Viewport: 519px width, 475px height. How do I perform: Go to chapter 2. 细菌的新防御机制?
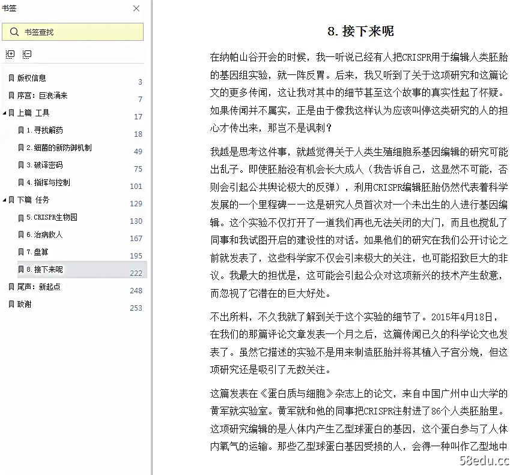click(x=59, y=148)
